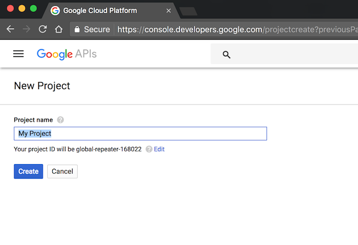The height and width of the screenshot is (245, 358).
Task: Go back with the browser back arrow
Action: [x=10, y=29]
